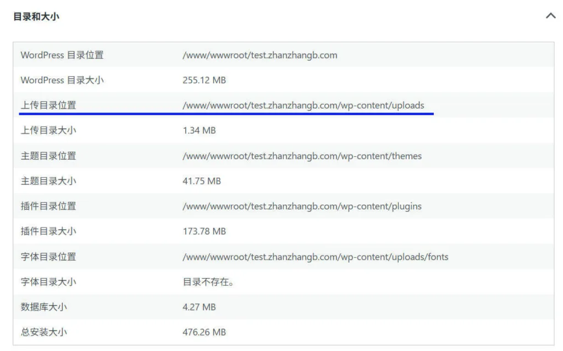
Task: Select the wp-content/plugins path text
Action: (302, 206)
